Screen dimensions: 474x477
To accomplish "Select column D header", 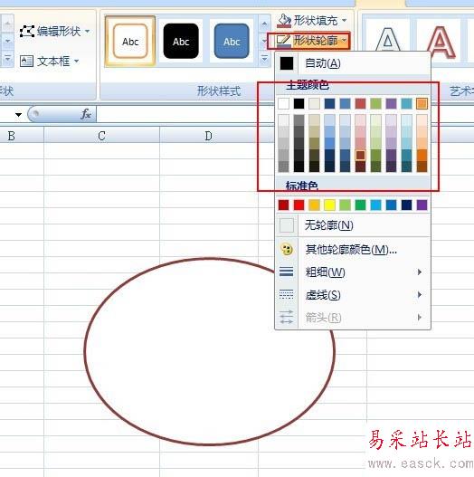I will tap(209, 136).
